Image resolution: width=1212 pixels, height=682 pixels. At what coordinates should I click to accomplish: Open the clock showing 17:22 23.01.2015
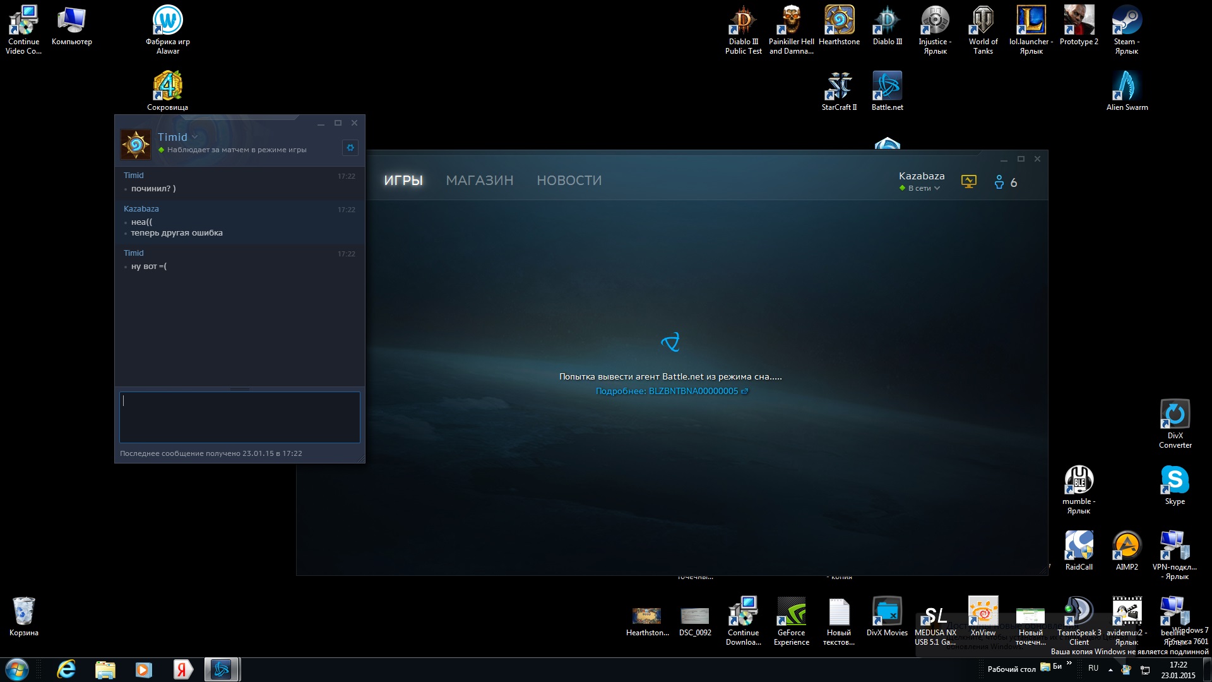pyautogui.click(x=1178, y=670)
